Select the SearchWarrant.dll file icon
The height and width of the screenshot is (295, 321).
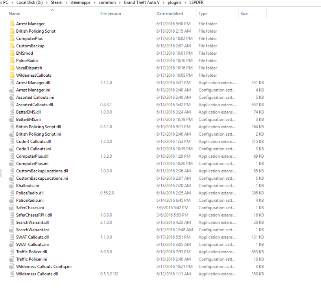tap(12, 222)
